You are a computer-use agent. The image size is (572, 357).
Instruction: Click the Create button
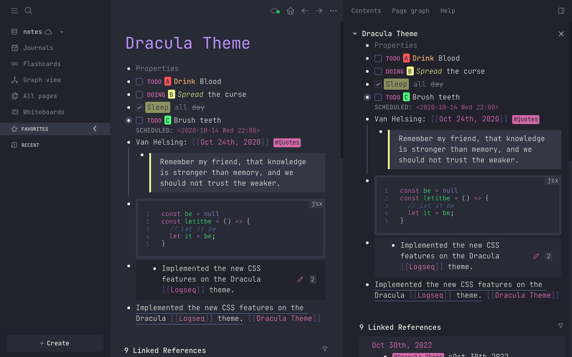coord(55,343)
